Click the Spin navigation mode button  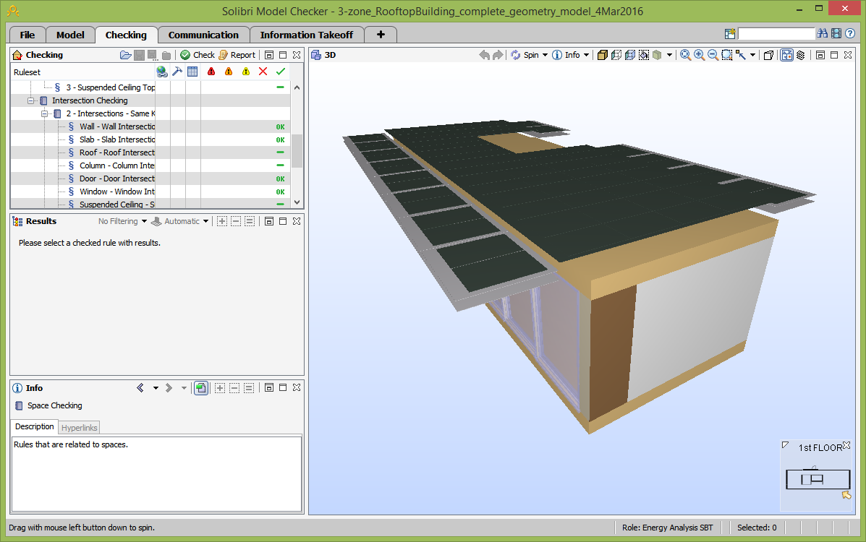pyautogui.click(x=525, y=55)
